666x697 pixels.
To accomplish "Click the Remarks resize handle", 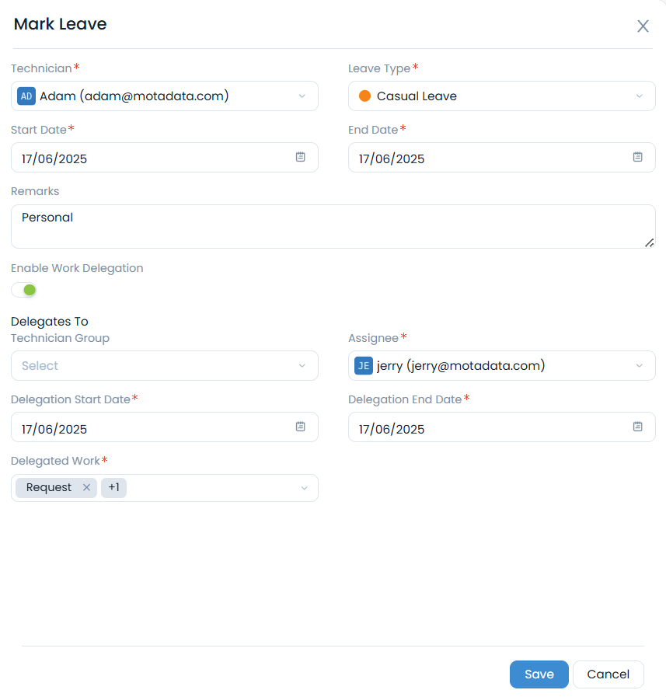I will 649,242.
